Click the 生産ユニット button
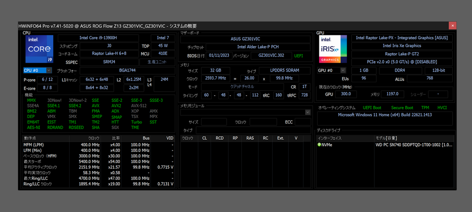This screenshot has width=472, height=212. [157, 62]
